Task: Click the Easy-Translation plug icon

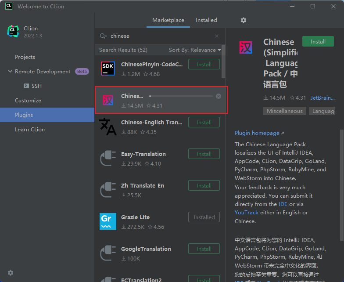Action: click(x=108, y=158)
